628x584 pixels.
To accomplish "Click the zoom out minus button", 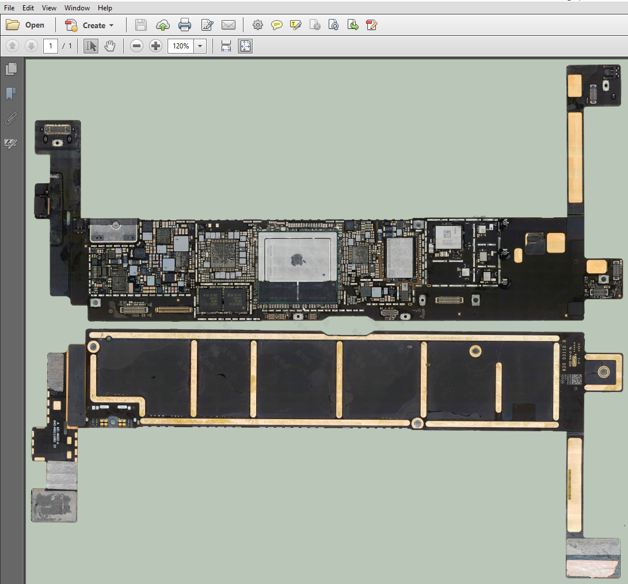I will pyautogui.click(x=136, y=46).
